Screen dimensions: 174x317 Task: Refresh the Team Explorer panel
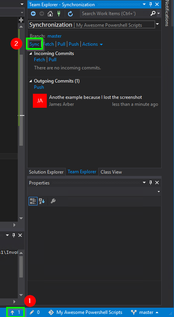pos(70,14)
